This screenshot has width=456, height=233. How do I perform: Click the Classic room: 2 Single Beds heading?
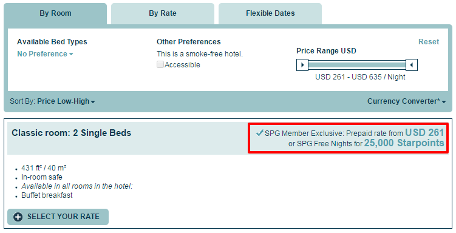(72, 133)
